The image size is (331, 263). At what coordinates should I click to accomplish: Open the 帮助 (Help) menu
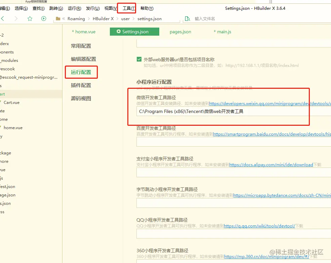tap(147, 8)
